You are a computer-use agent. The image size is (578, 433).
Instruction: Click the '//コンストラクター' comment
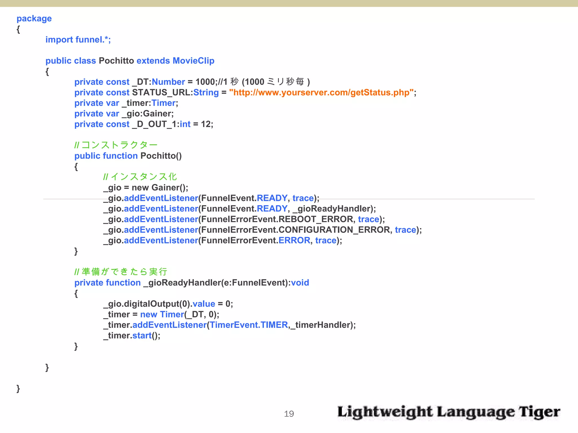click(x=116, y=145)
